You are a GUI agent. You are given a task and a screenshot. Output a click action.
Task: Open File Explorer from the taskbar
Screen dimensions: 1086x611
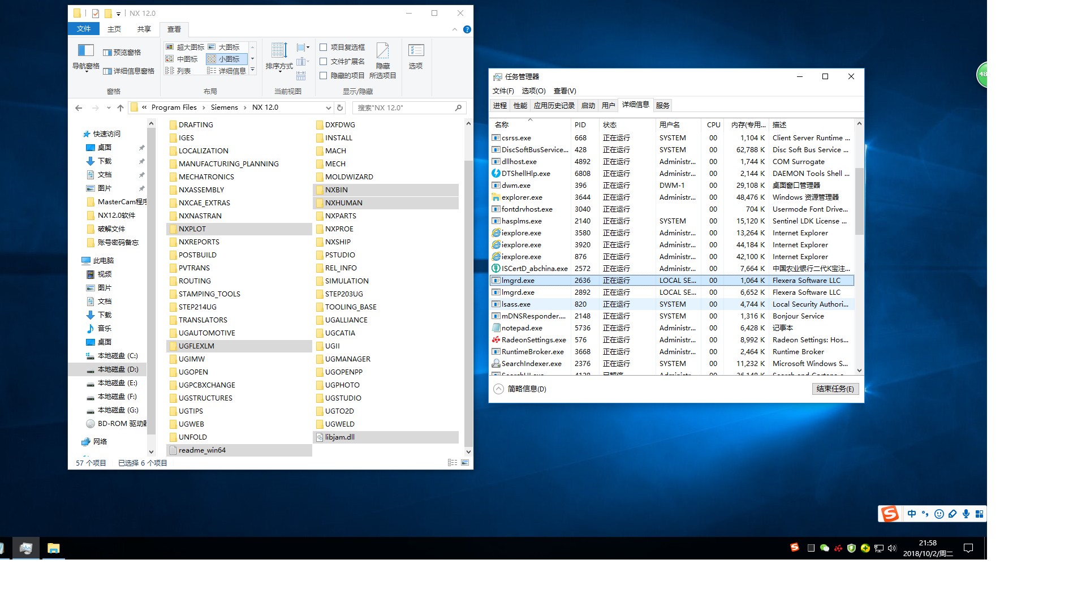point(53,548)
